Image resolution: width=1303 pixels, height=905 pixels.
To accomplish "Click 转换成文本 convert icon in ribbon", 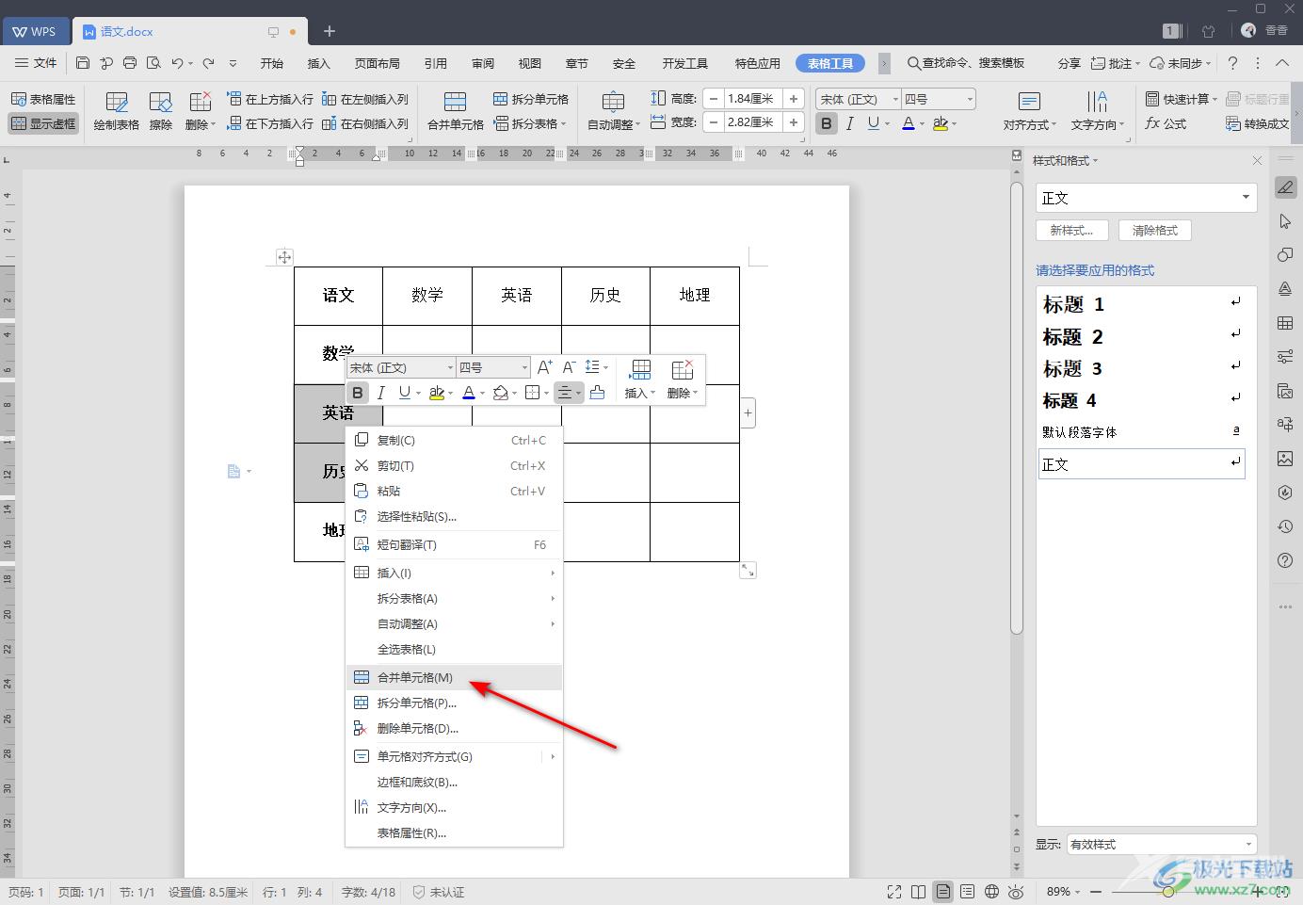I will (1257, 123).
